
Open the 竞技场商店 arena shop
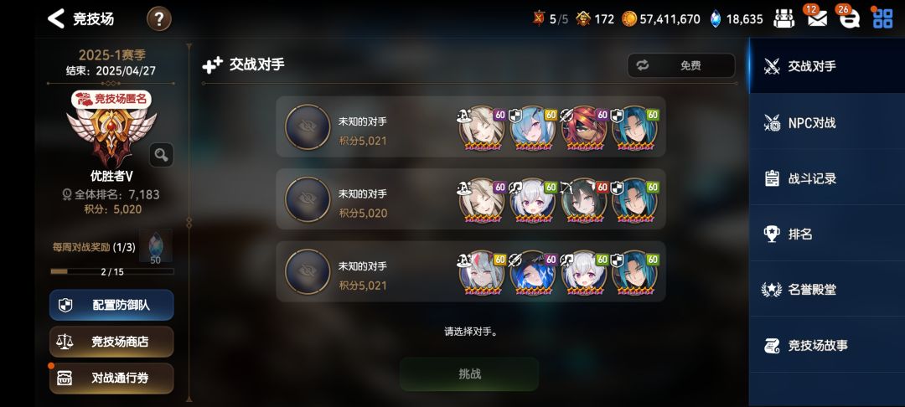[x=111, y=342]
